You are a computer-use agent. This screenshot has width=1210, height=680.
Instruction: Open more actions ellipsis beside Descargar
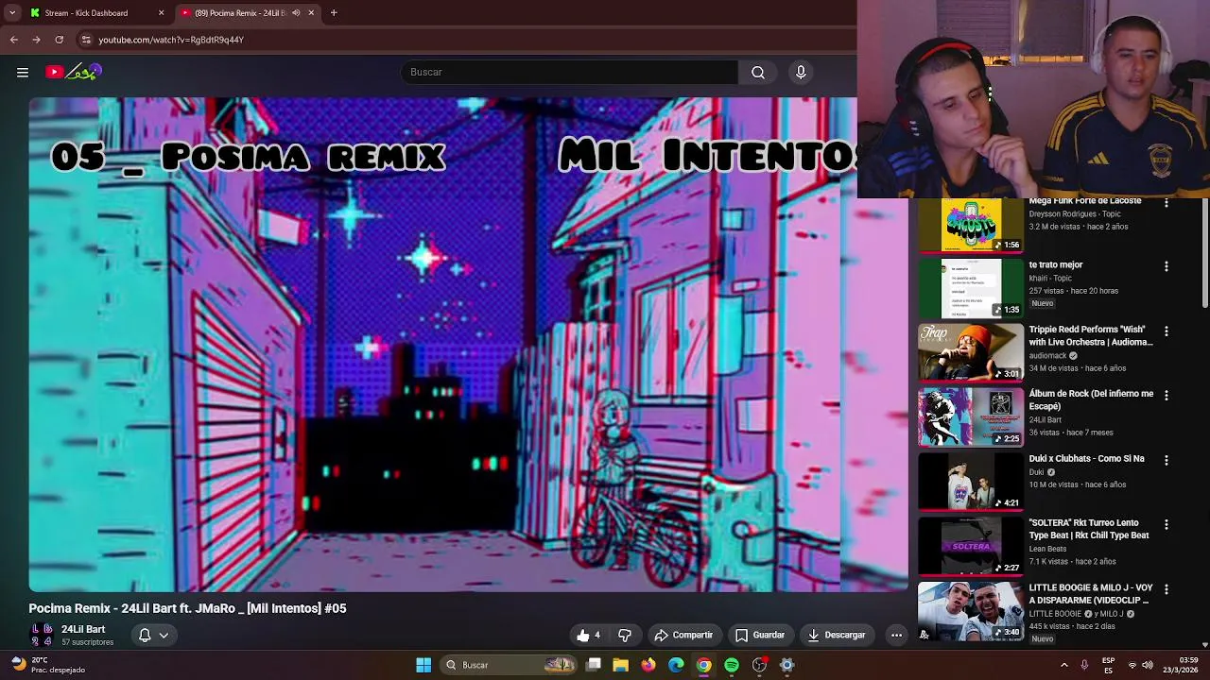(896, 635)
